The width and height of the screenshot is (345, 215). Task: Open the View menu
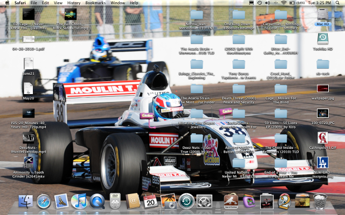(x=58, y=3)
